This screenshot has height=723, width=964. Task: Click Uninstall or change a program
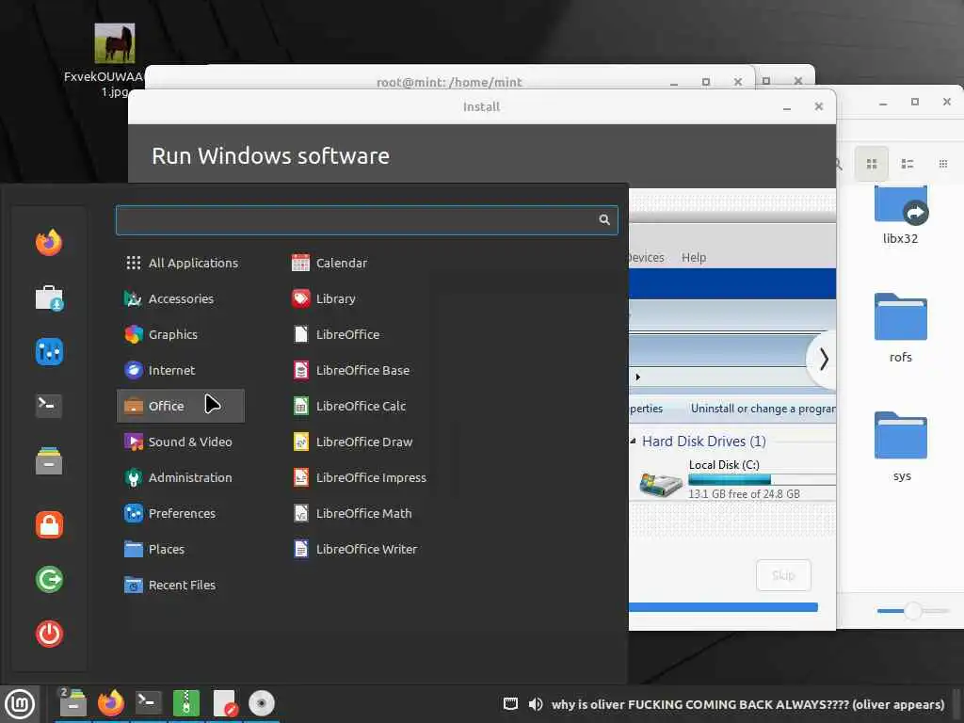[x=763, y=409]
